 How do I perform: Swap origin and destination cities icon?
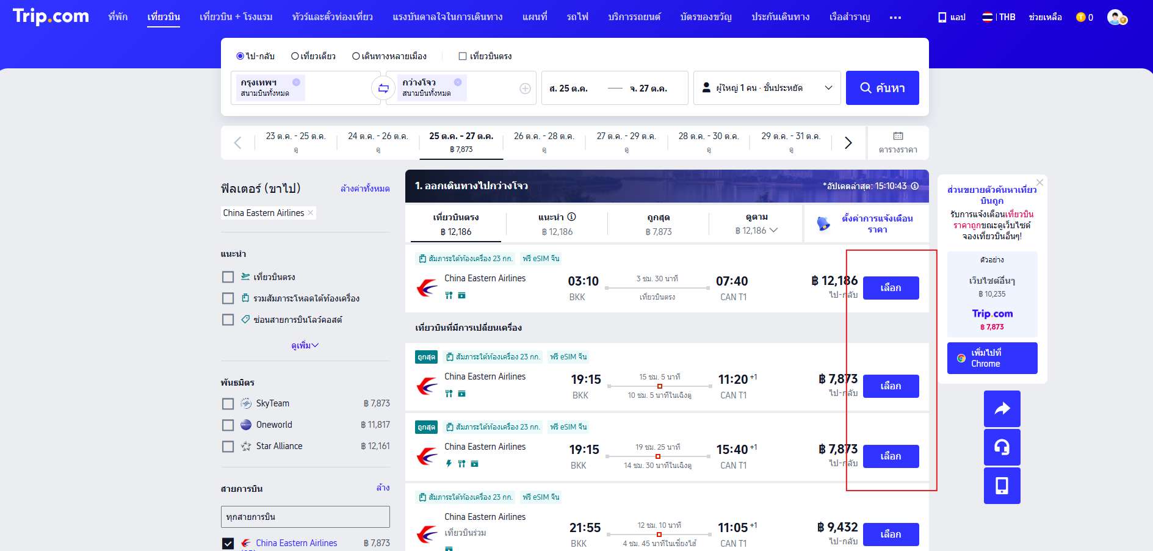tap(383, 88)
